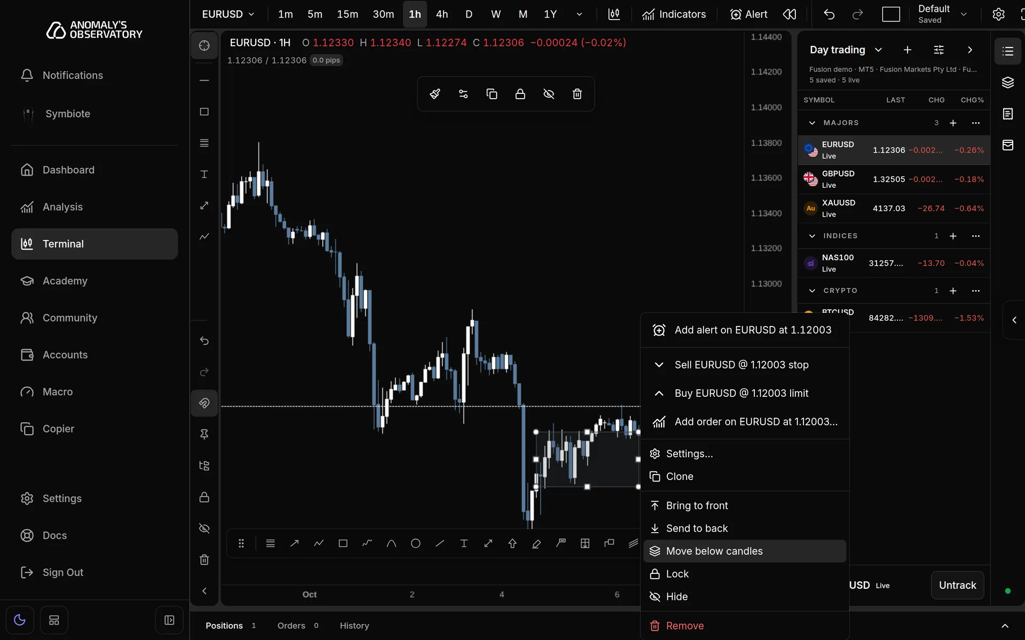Open the Indicators button
1025x640 pixels.
tap(674, 14)
